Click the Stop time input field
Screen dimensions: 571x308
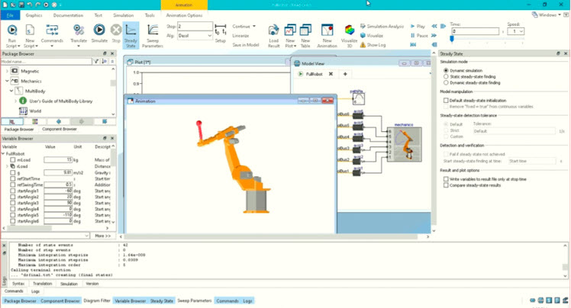pyautogui.click(x=195, y=26)
